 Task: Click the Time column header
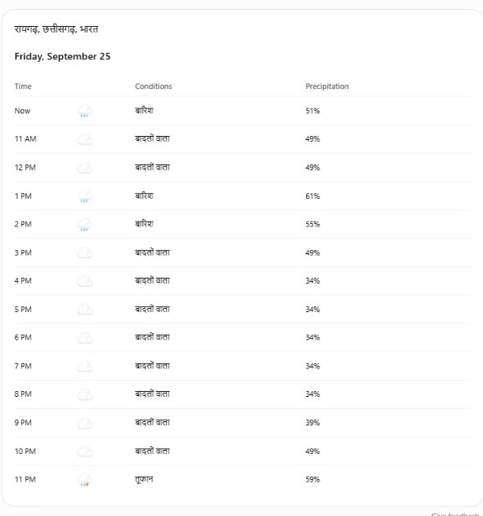[23, 86]
